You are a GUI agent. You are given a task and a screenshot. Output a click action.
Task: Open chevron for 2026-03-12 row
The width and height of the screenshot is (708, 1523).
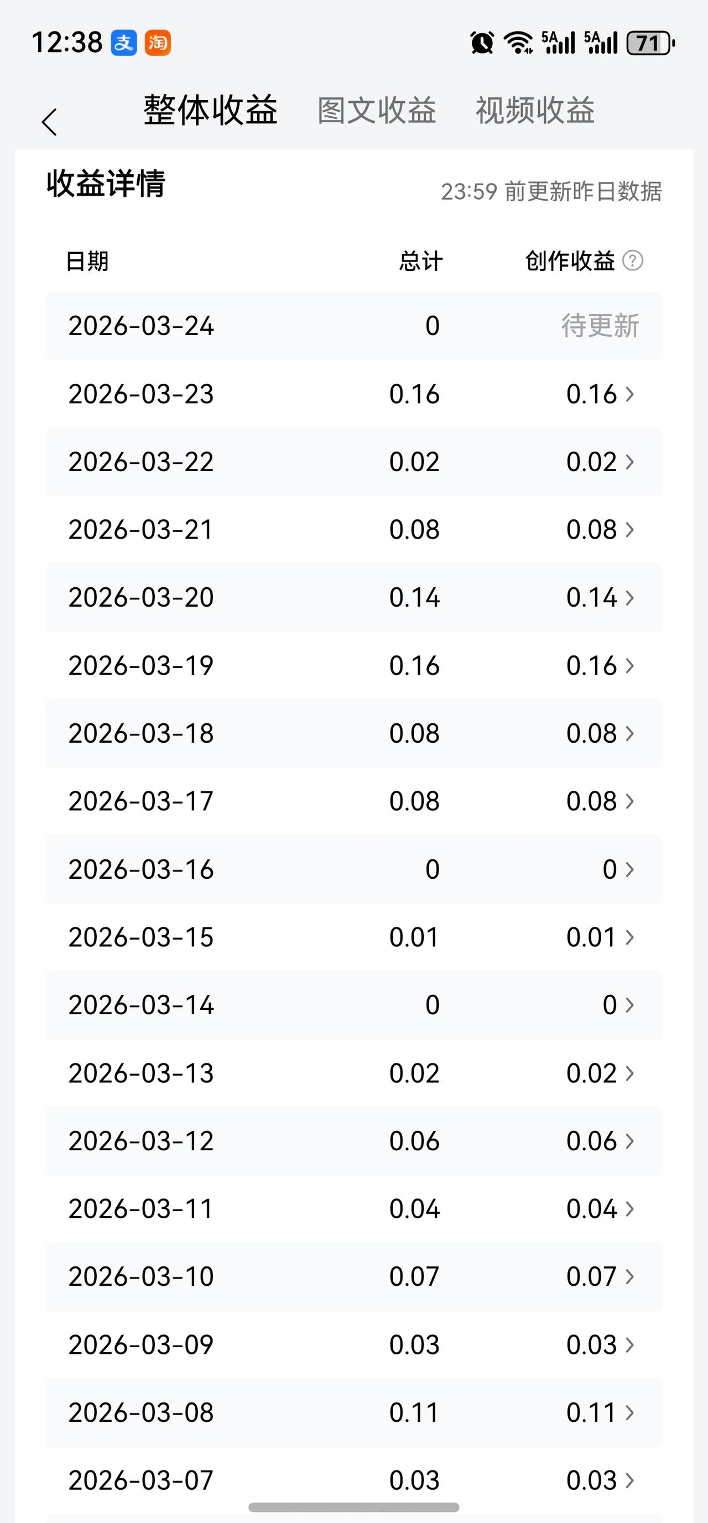(x=630, y=1141)
